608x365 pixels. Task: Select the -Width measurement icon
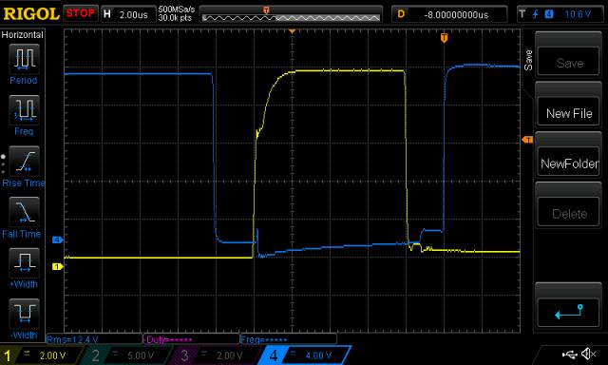(24, 314)
